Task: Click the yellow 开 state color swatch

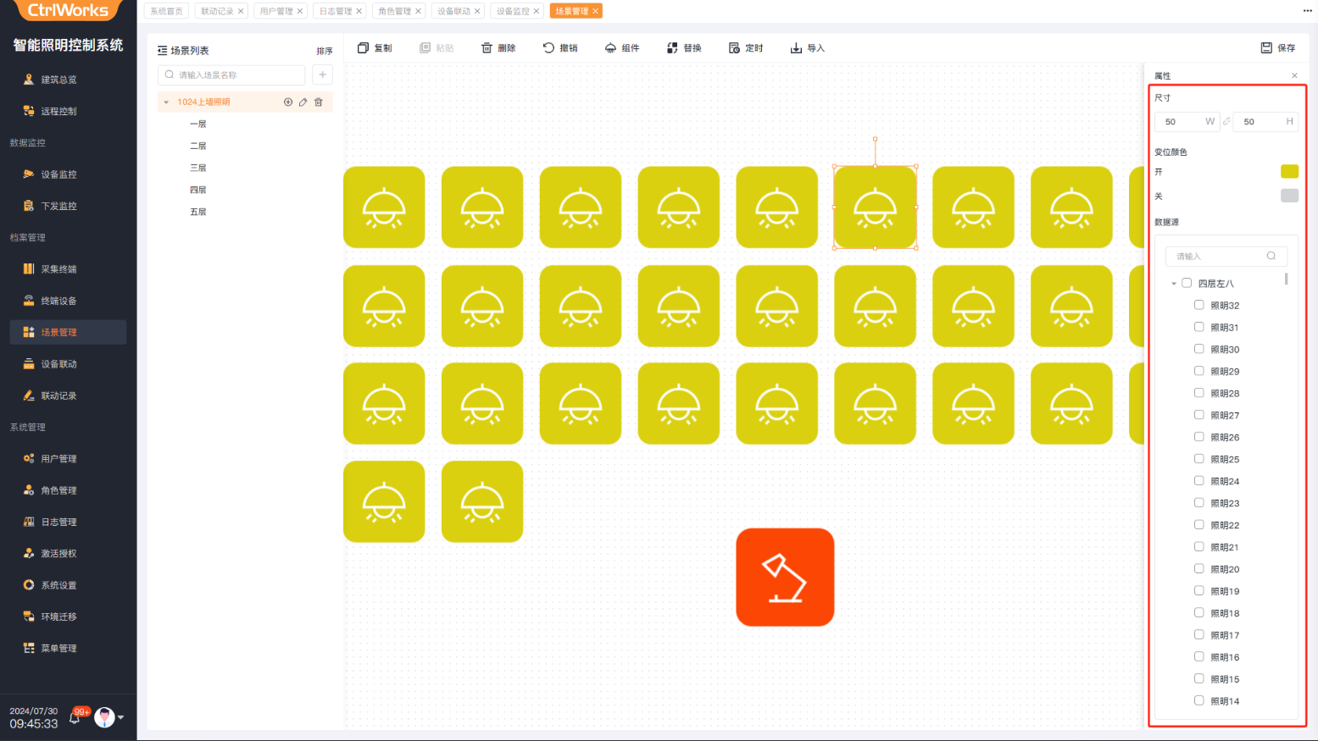Action: [1289, 172]
